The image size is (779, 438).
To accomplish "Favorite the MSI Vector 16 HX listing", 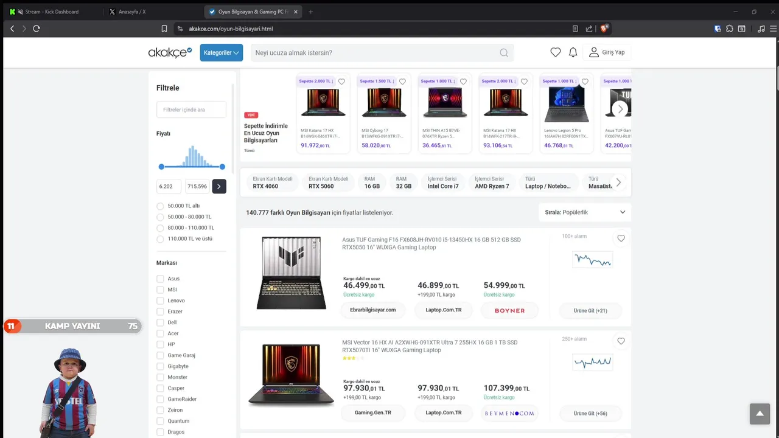I will [x=621, y=341].
